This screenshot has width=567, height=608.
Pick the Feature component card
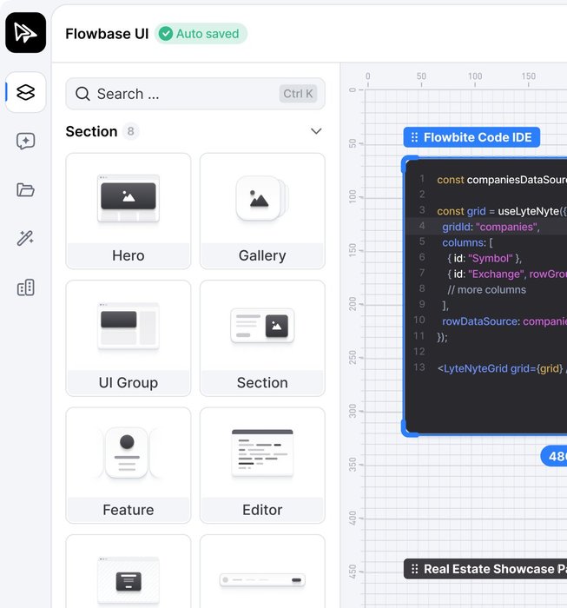129,466
